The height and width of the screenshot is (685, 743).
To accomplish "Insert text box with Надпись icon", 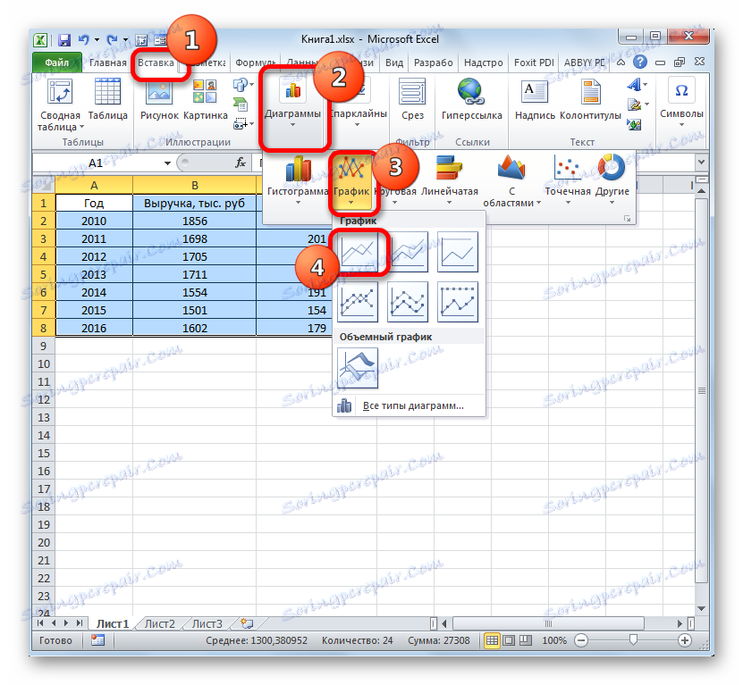I will click(535, 99).
